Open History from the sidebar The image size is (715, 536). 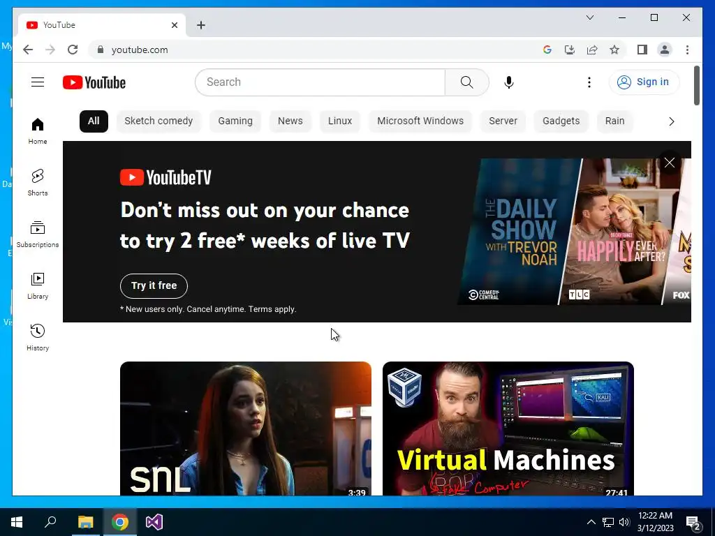coord(38,337)
